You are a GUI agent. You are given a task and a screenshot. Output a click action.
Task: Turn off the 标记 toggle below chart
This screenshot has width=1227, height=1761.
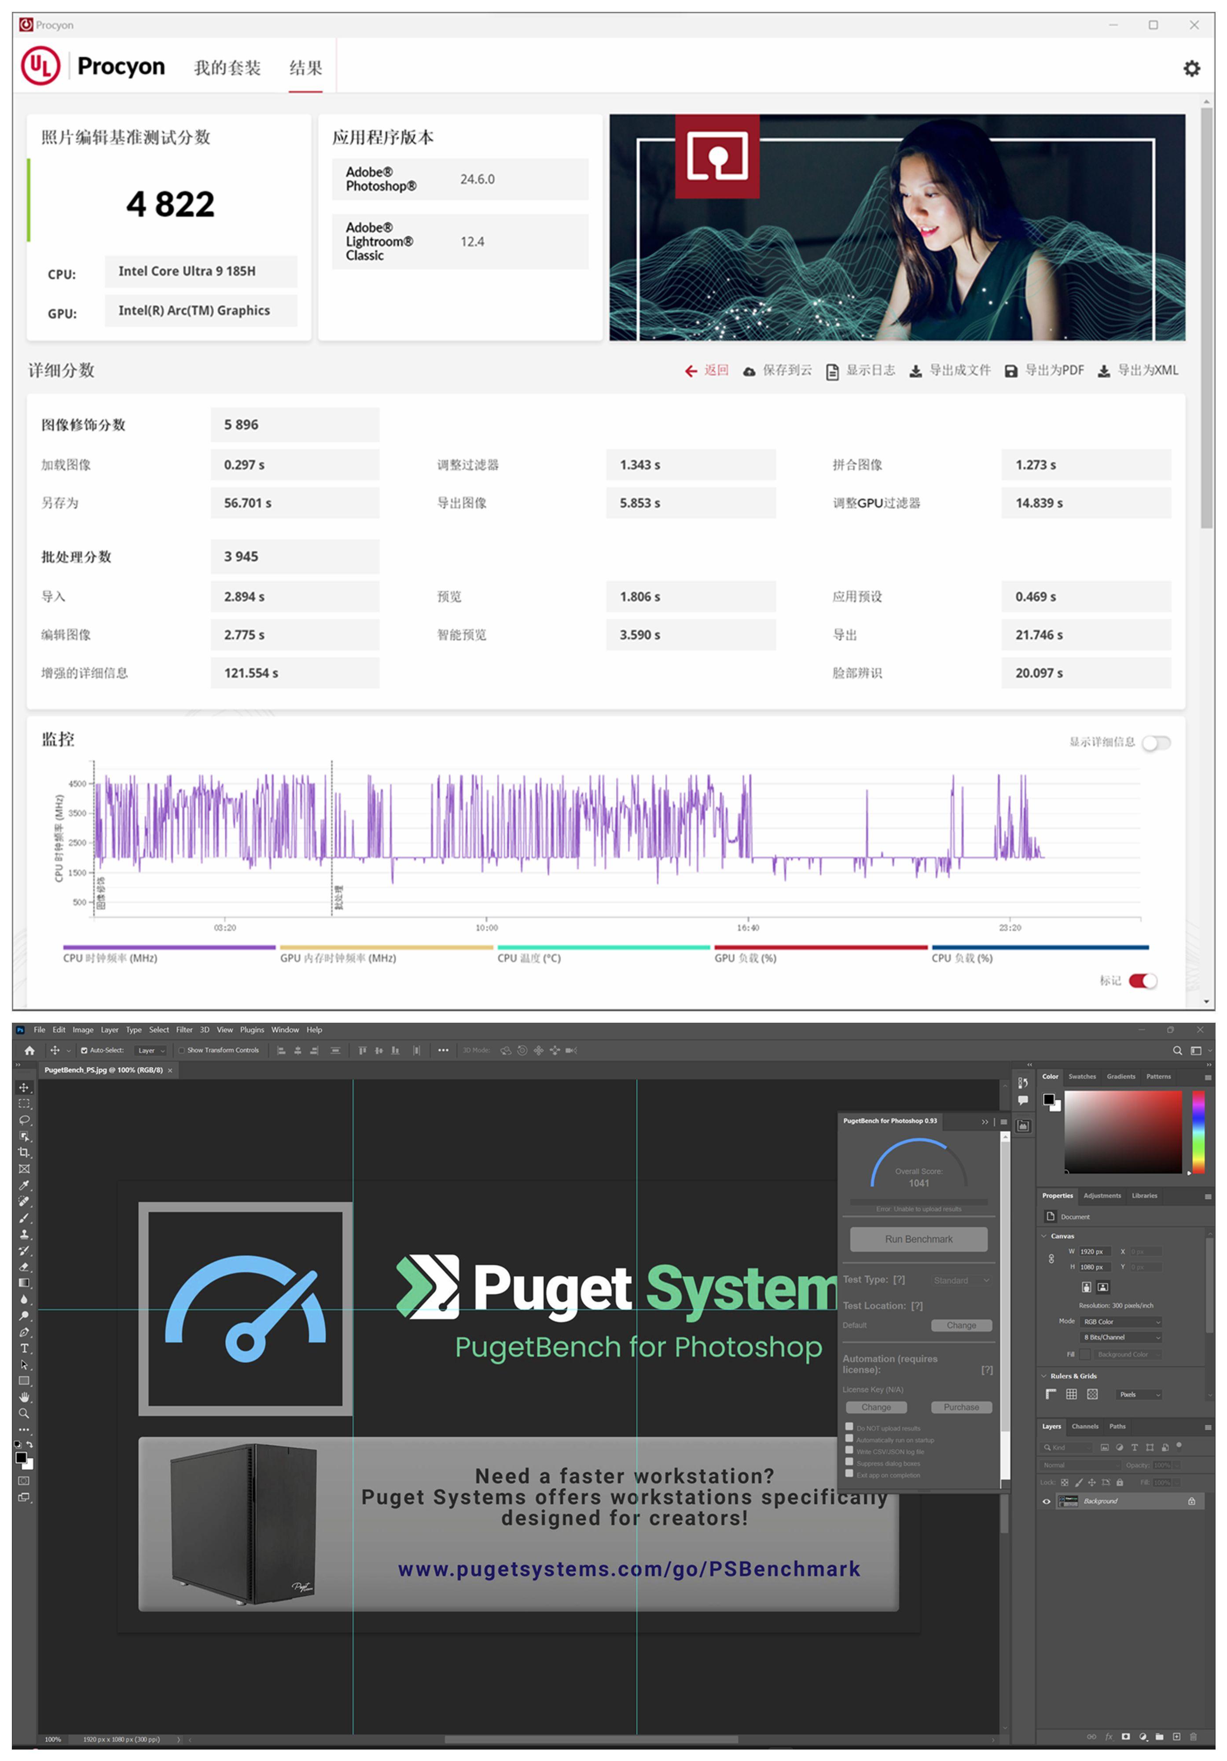click(1143, 981)
